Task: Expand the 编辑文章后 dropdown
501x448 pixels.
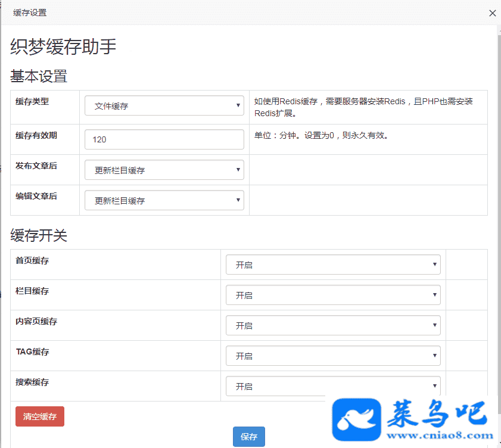Action: click(x=164, y=200)
